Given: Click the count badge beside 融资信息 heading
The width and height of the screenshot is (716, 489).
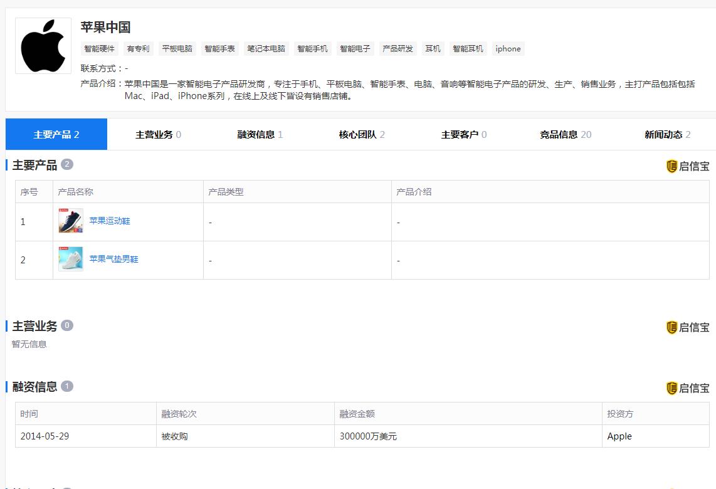Looking at the screenshot, I should (67, 386).
